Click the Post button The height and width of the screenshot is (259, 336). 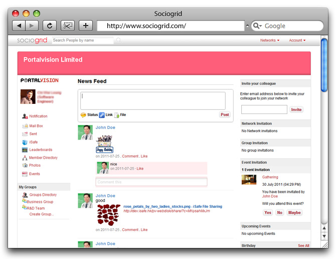225,114
